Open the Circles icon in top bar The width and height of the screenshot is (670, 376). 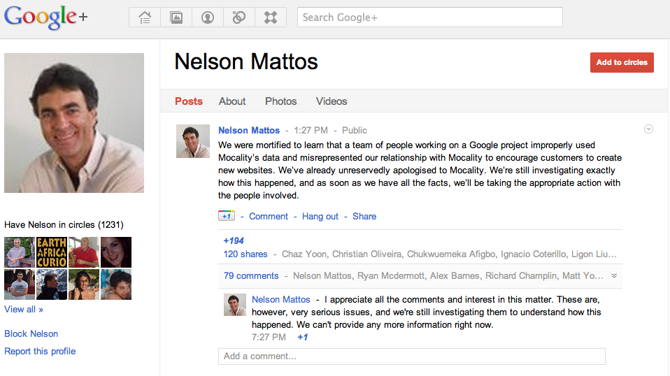(239, 17)
